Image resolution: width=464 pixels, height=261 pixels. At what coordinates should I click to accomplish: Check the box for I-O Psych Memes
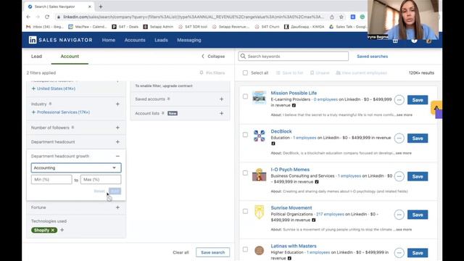245,173
